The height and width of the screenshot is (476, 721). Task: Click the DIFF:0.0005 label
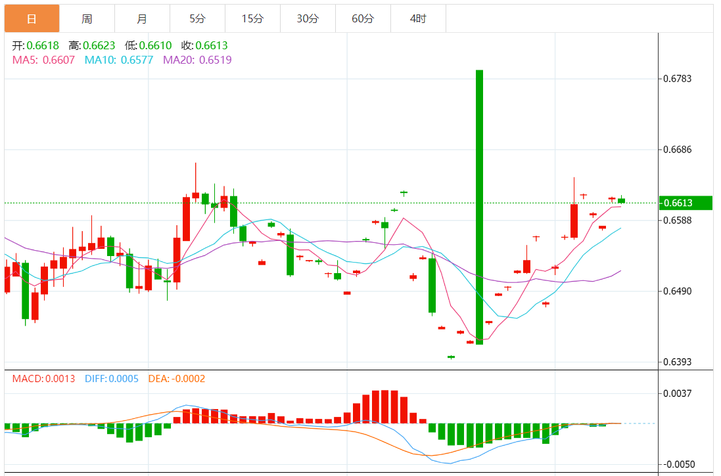coord(112,379)
